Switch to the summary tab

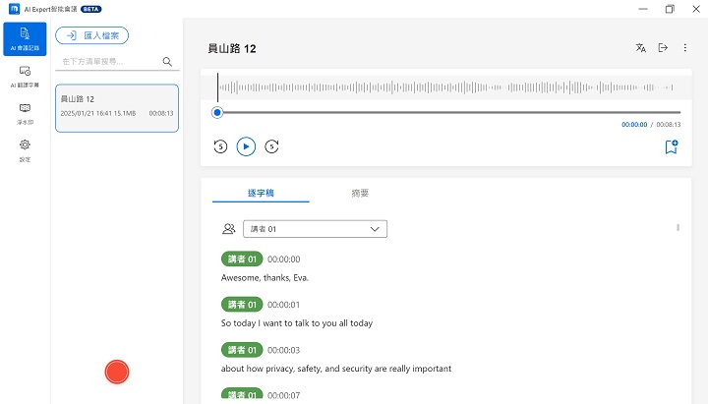tap(360, 194)
